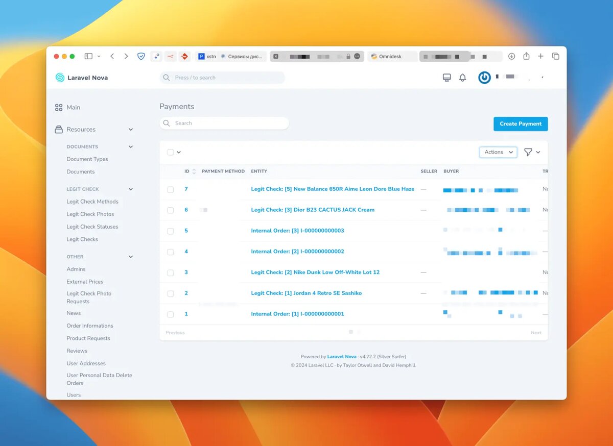
Task: Click the more options icon in the address bar
Action: [x=357, y=56]
